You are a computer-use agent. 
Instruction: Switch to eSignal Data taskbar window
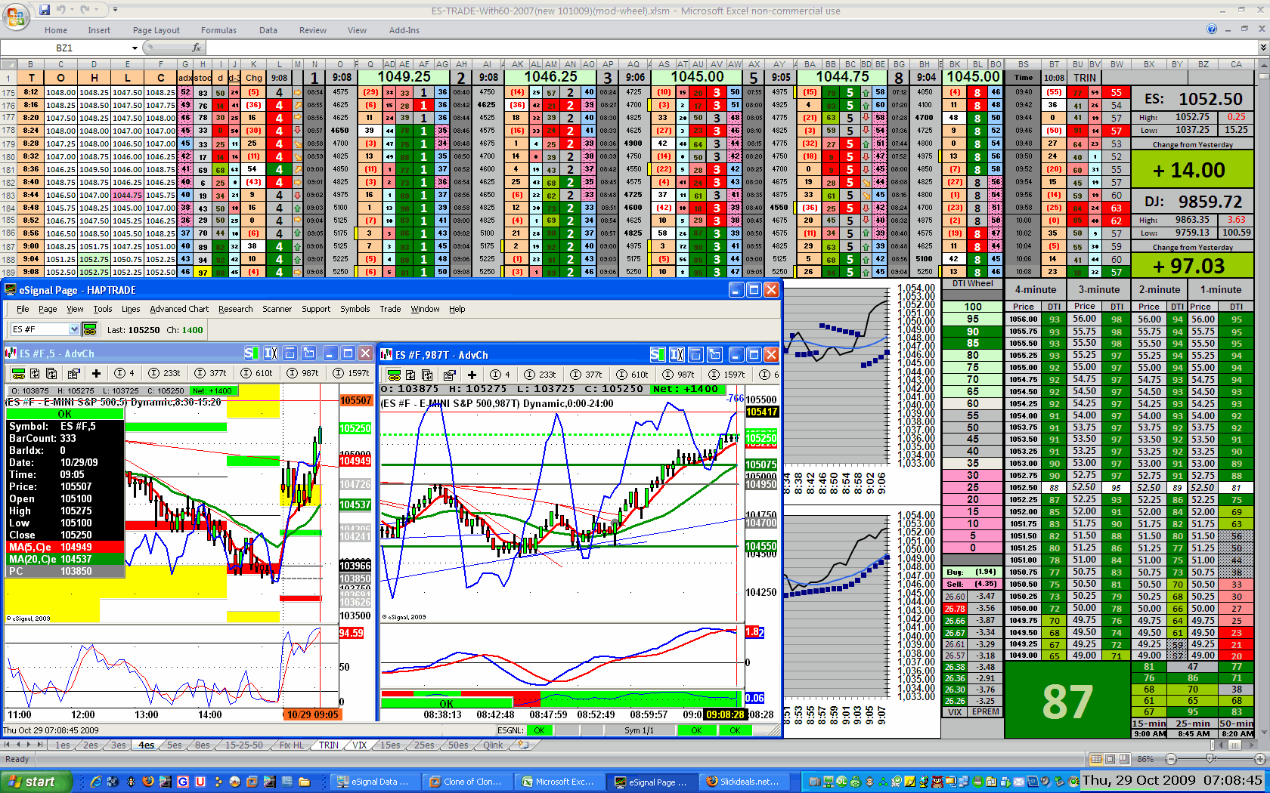[375, 782]
